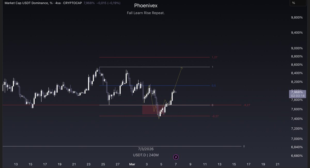Click date 27 on the time axis
Viewport: 310px width, 168px height.
(x=118, y=164)
